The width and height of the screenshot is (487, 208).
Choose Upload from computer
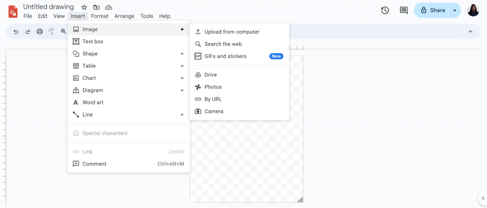240,32
